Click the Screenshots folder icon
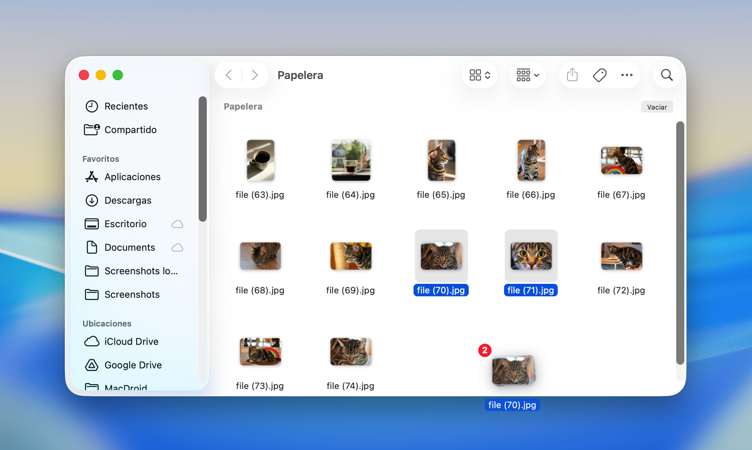This screenshot has height=450, width=752. tap(92, 294)
